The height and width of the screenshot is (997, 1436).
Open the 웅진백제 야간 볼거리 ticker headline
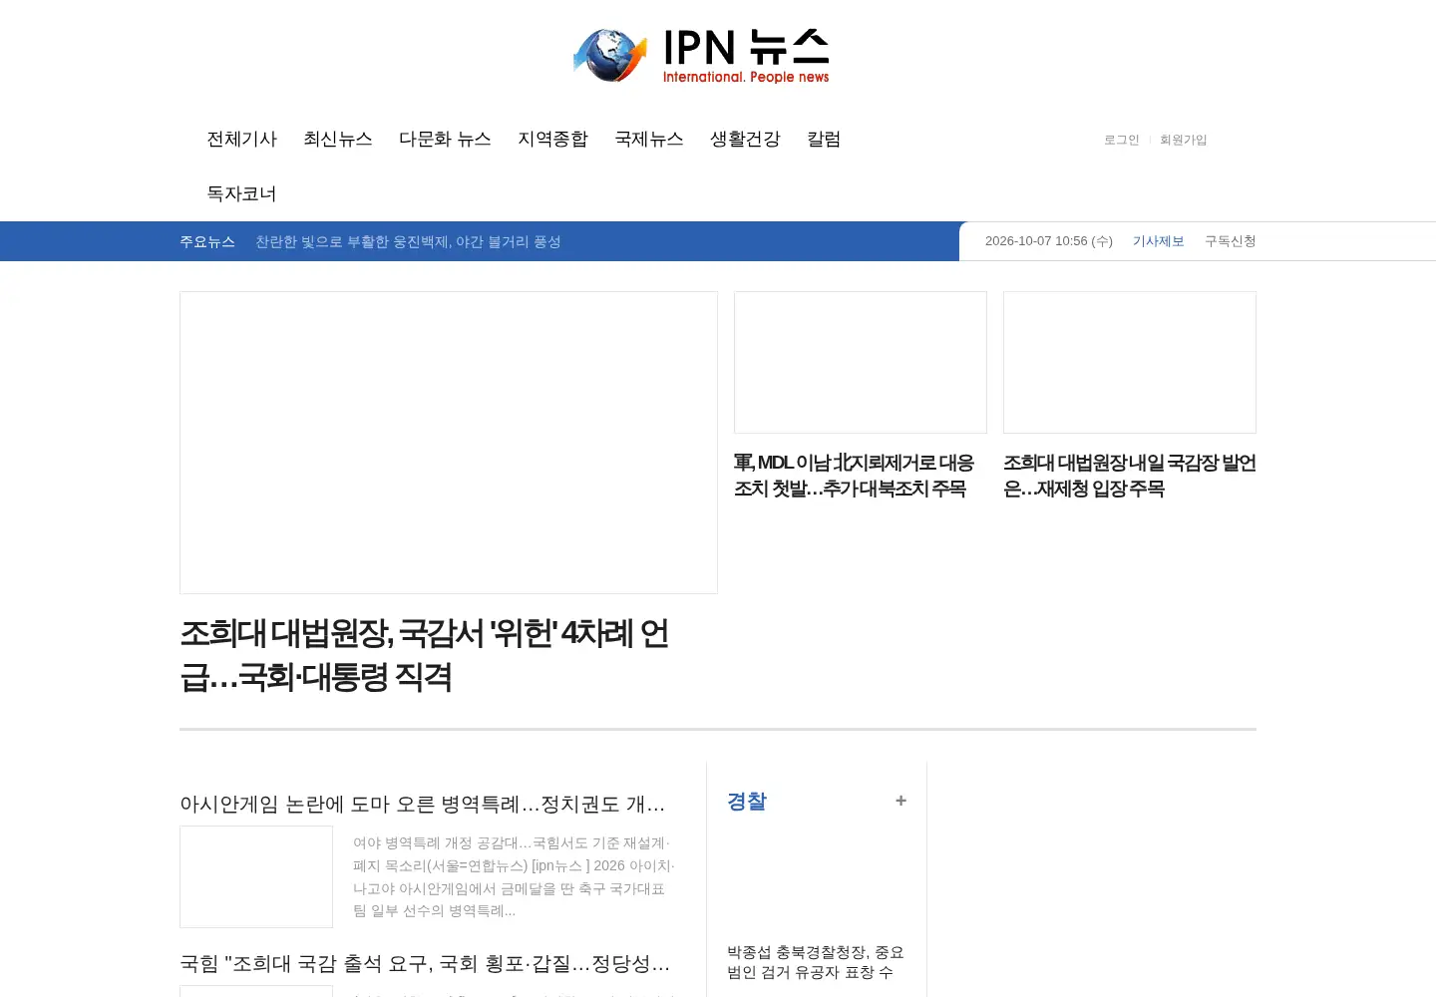[x=408, y=241]
